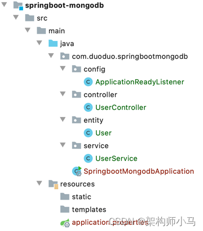The height and width of the screenshot is (231, 203).
Task: Click the springboot-mongodb module icon
Action: click(x=18, y=6)
